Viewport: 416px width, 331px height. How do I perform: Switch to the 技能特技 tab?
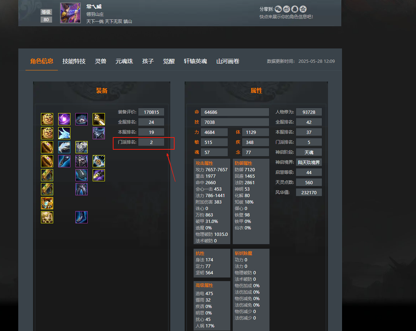[74, 61]
